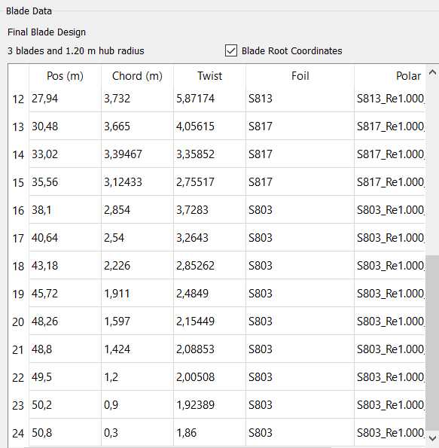The height and width of the screenshot is (448, 439).
Task: Select row header 12
Action: (x=18, y=99)
